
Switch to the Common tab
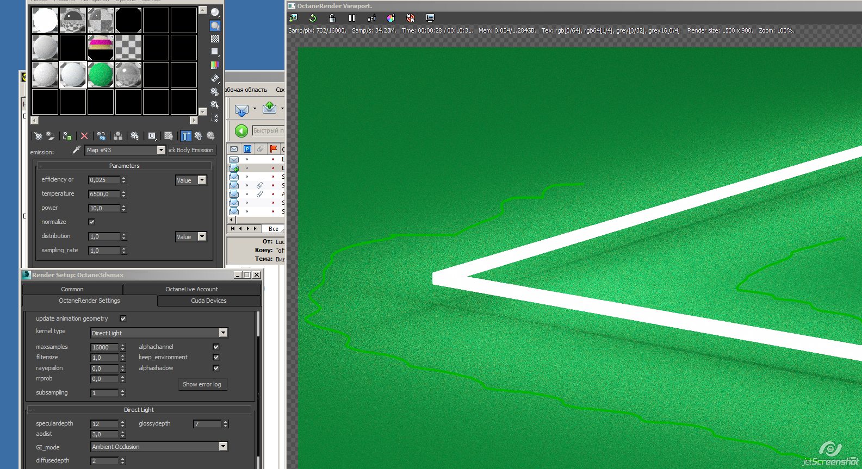pyautogui.click(x=72, y=289)
